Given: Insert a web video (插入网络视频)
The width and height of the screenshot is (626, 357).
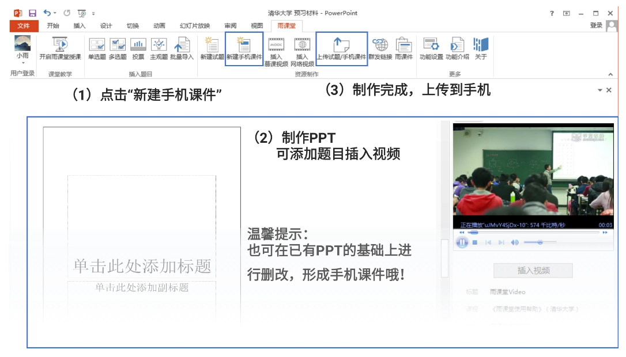Looking at the screenshot, I should 302,52.
